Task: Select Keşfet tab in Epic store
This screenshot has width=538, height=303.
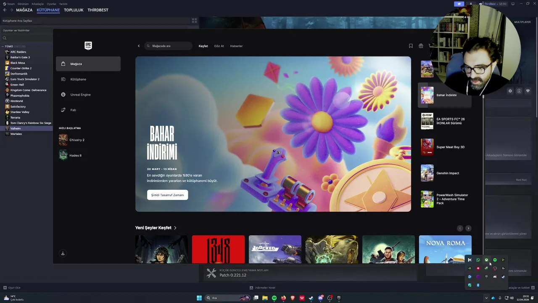Action: click(203, 46)
